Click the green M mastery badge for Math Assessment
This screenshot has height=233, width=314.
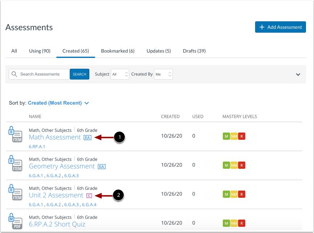tap(226, 136)
